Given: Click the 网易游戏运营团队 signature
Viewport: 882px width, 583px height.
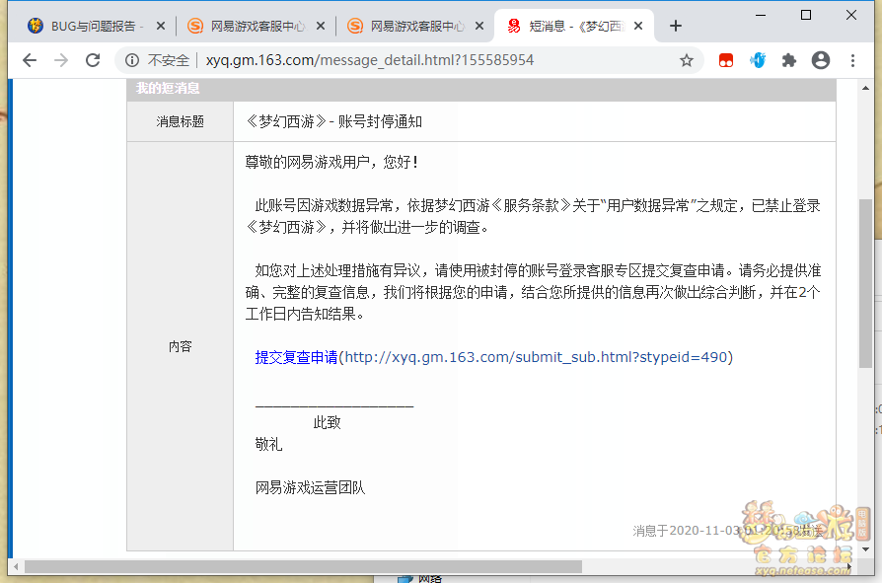Looking at the screenshot, I should click(310, 487).
